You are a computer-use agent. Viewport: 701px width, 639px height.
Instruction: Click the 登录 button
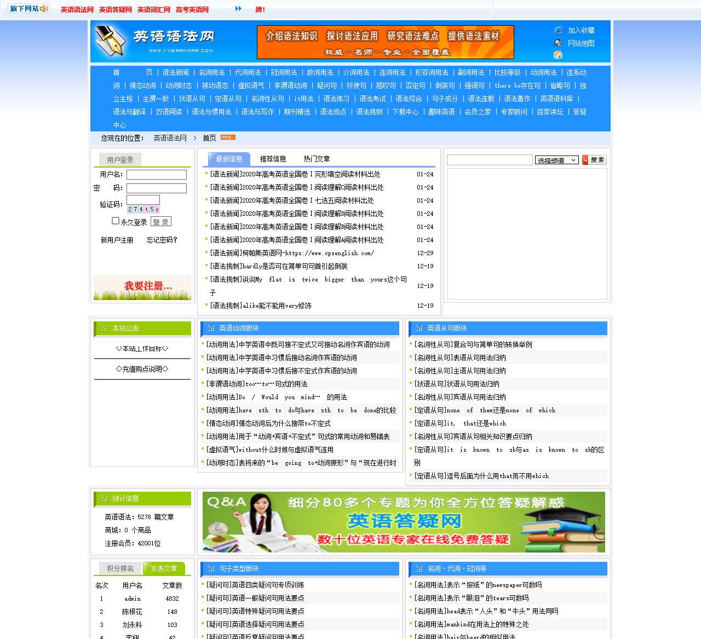[161, 221]
